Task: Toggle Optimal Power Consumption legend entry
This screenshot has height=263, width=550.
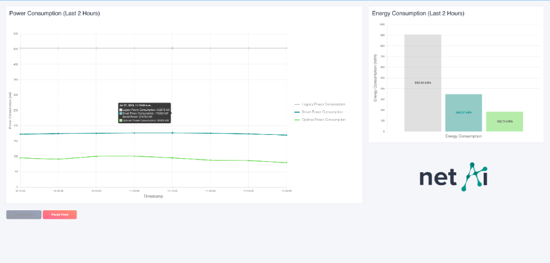Action: coord(323,120)
